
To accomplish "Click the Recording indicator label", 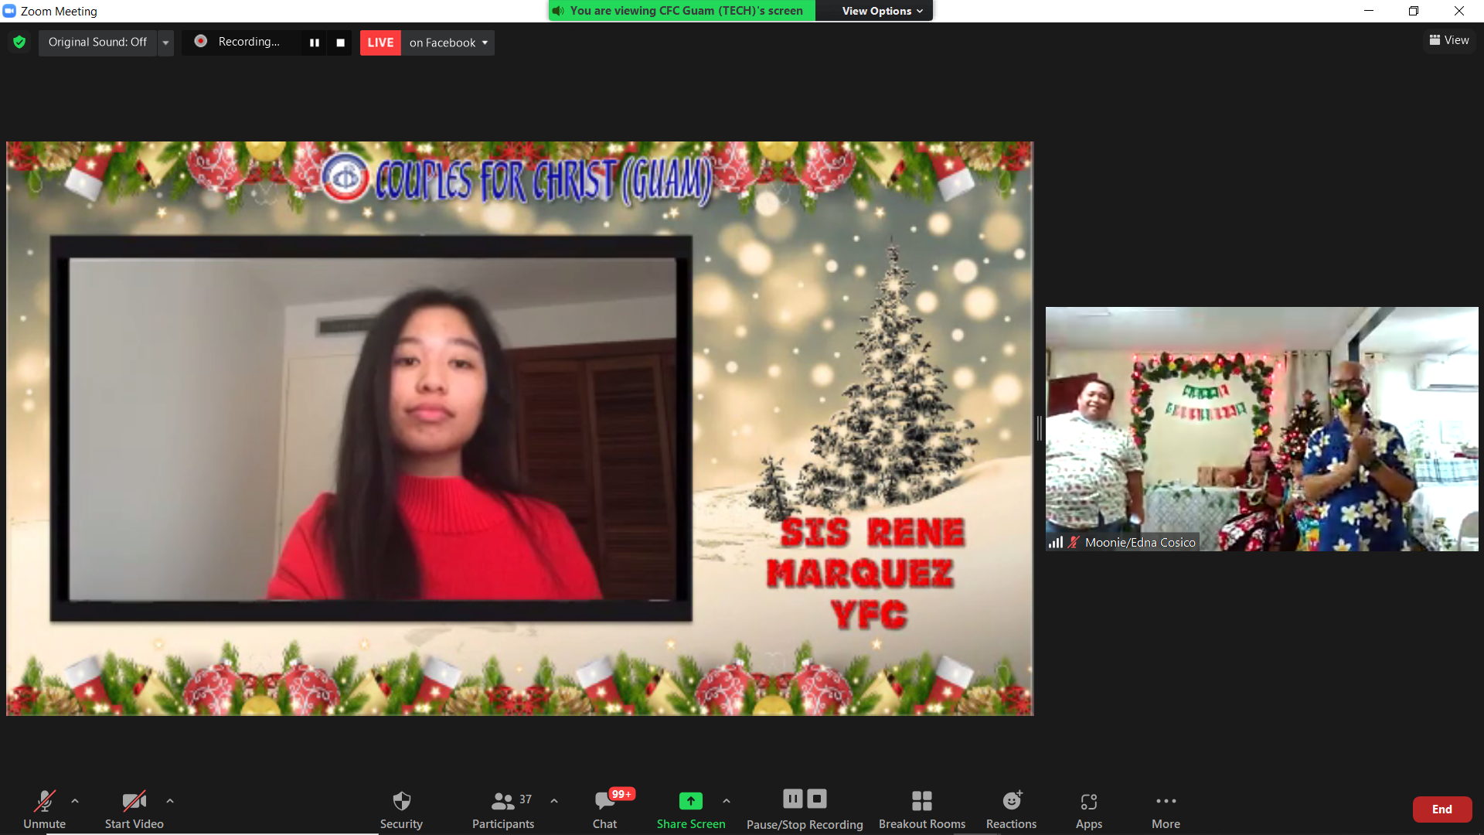I will (x=249, y=42).
